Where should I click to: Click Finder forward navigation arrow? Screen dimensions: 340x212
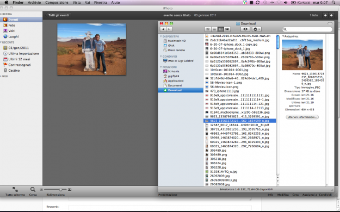pyautogui.click(x=169, y=29)
